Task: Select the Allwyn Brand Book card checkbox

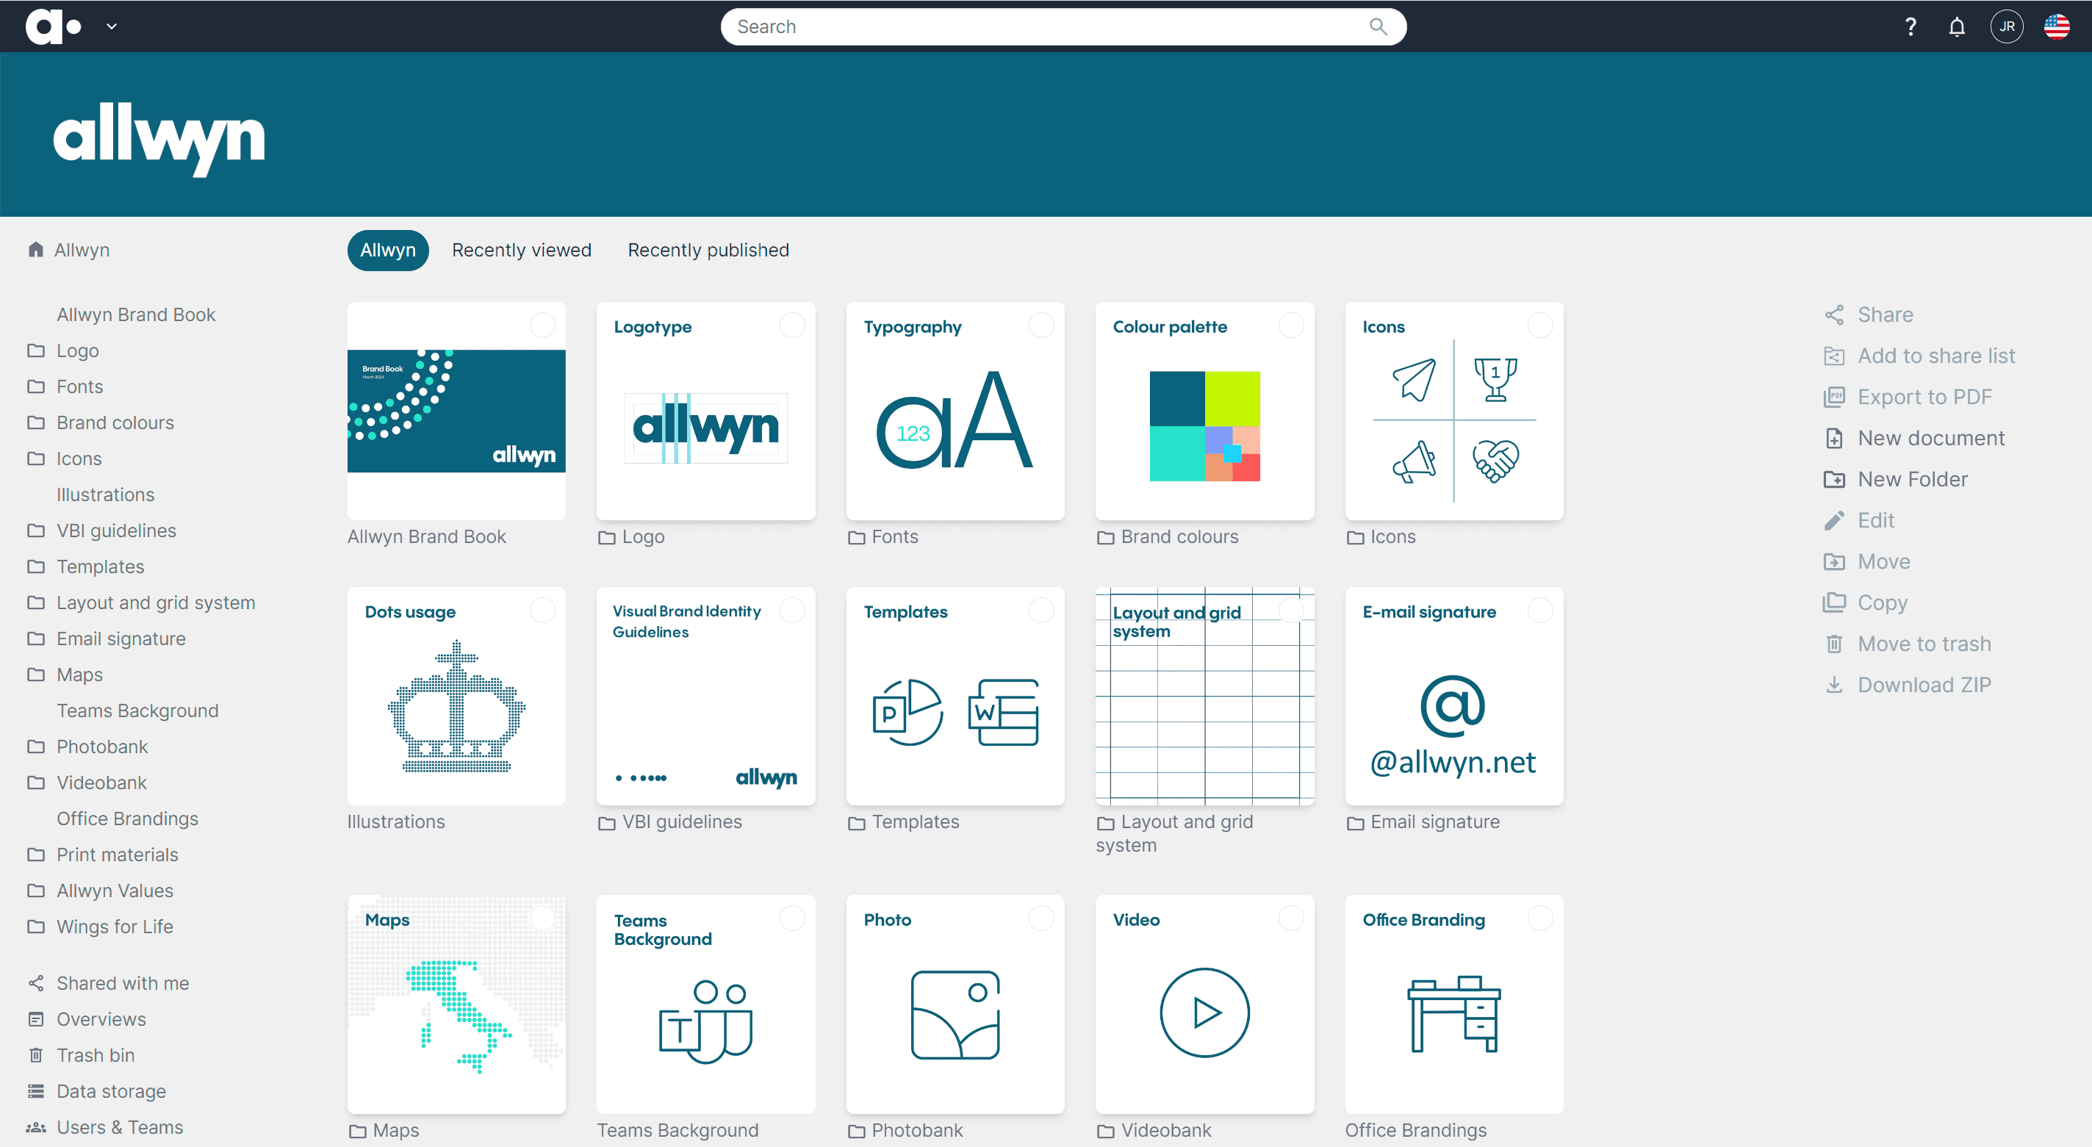Action: tap(542, 325)
